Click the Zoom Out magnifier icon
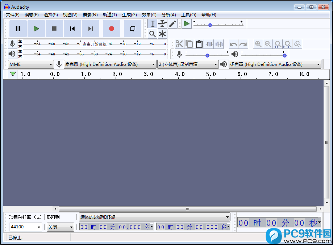The width and height of the screenshot is (333, 245). (x=268, y=44)
